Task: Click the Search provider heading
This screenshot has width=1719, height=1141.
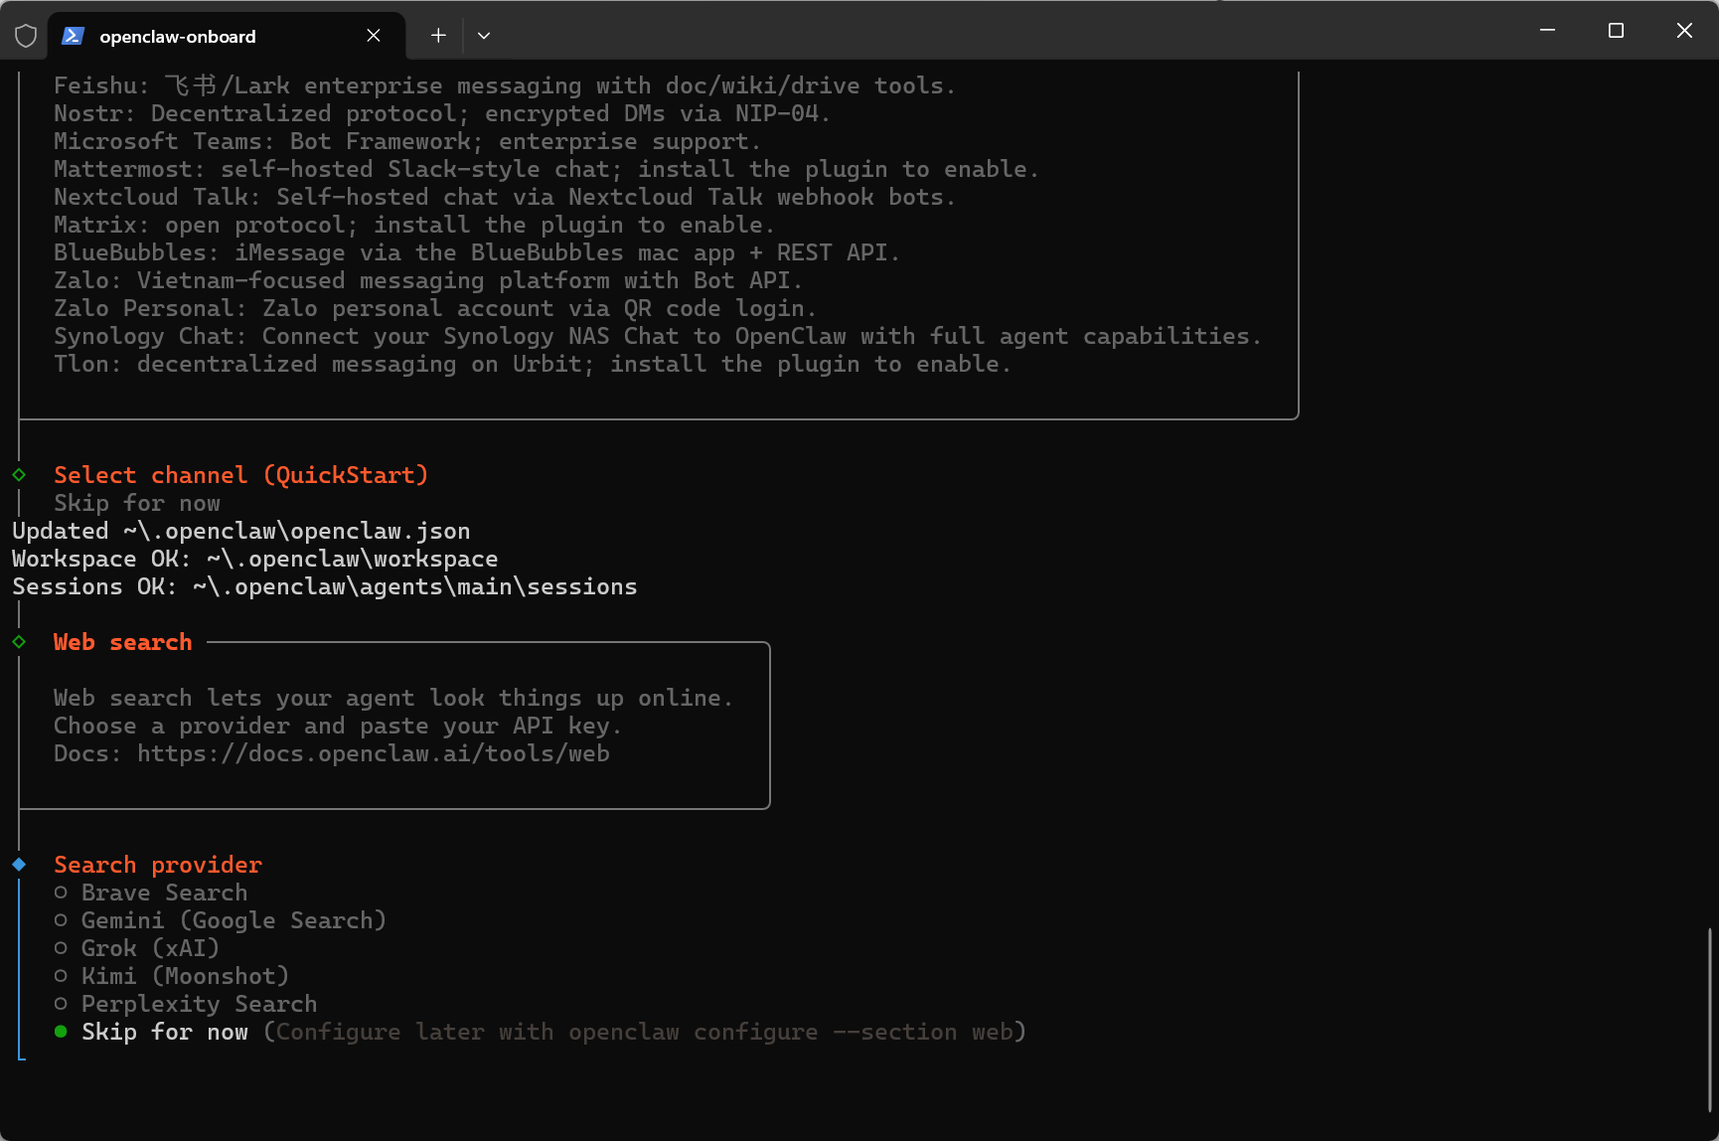Action: [158, 865]
